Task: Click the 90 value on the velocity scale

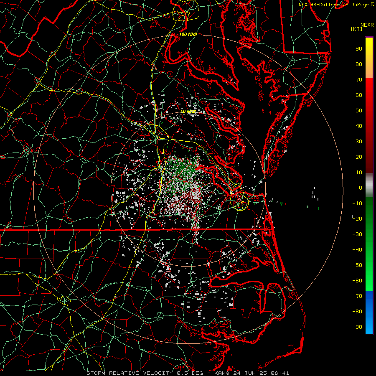Action: [x=359, y=49]
